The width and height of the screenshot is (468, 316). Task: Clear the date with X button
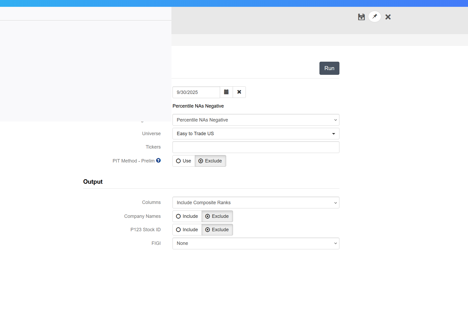tap(239, 92)
